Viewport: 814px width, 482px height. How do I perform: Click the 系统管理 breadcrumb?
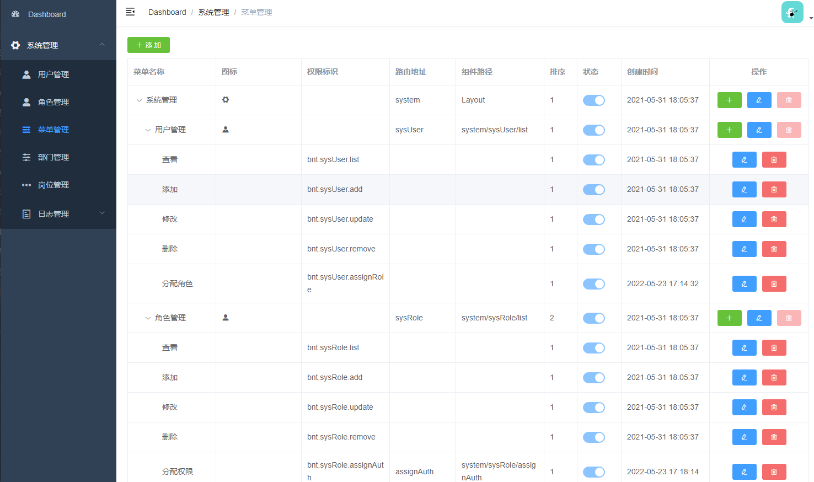(213, 12)
